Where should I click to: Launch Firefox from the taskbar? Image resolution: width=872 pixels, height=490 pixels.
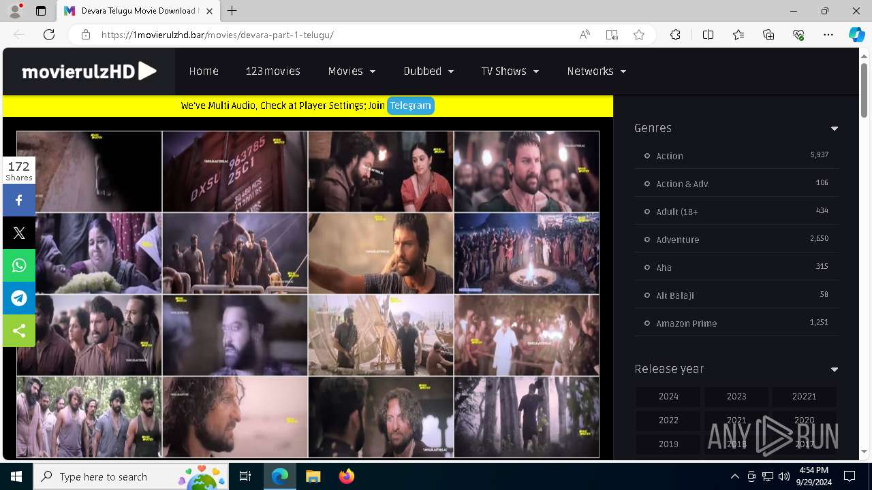[x=347, y=476]
